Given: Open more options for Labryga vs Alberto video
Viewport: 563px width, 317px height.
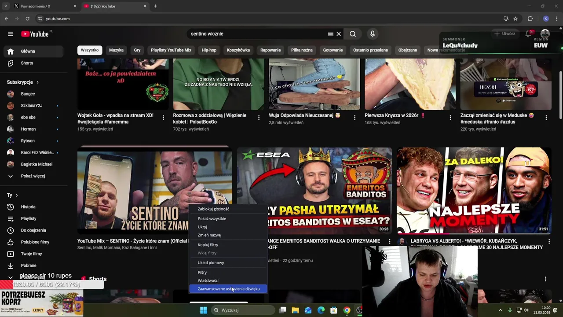Looking at the screenshot, I should [549, 242].
